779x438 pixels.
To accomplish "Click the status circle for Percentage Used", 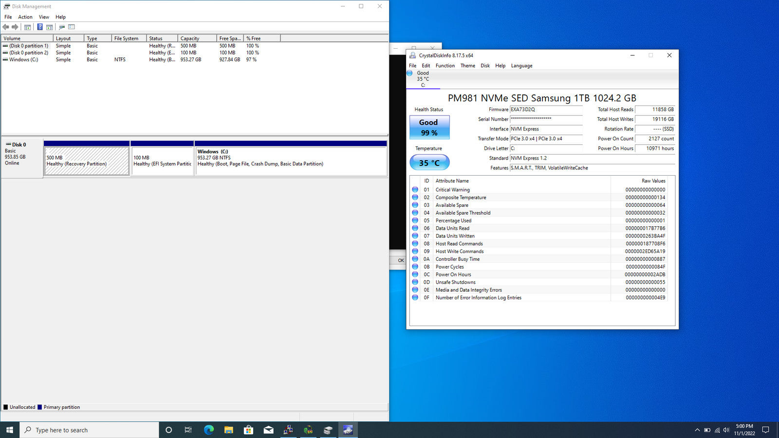I will (x=415, y=220).
